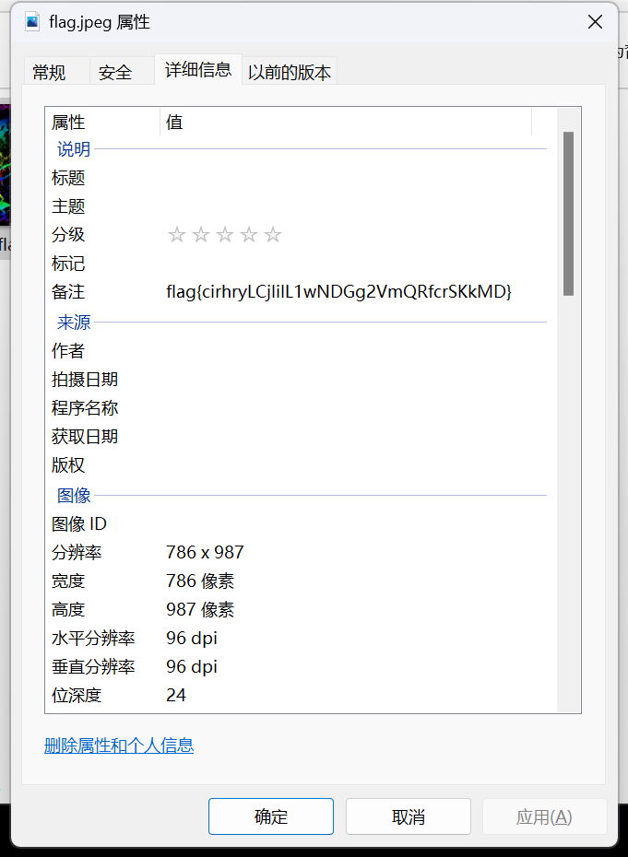
Task: Click the empty 标题 value field
Action: point(350,178)
